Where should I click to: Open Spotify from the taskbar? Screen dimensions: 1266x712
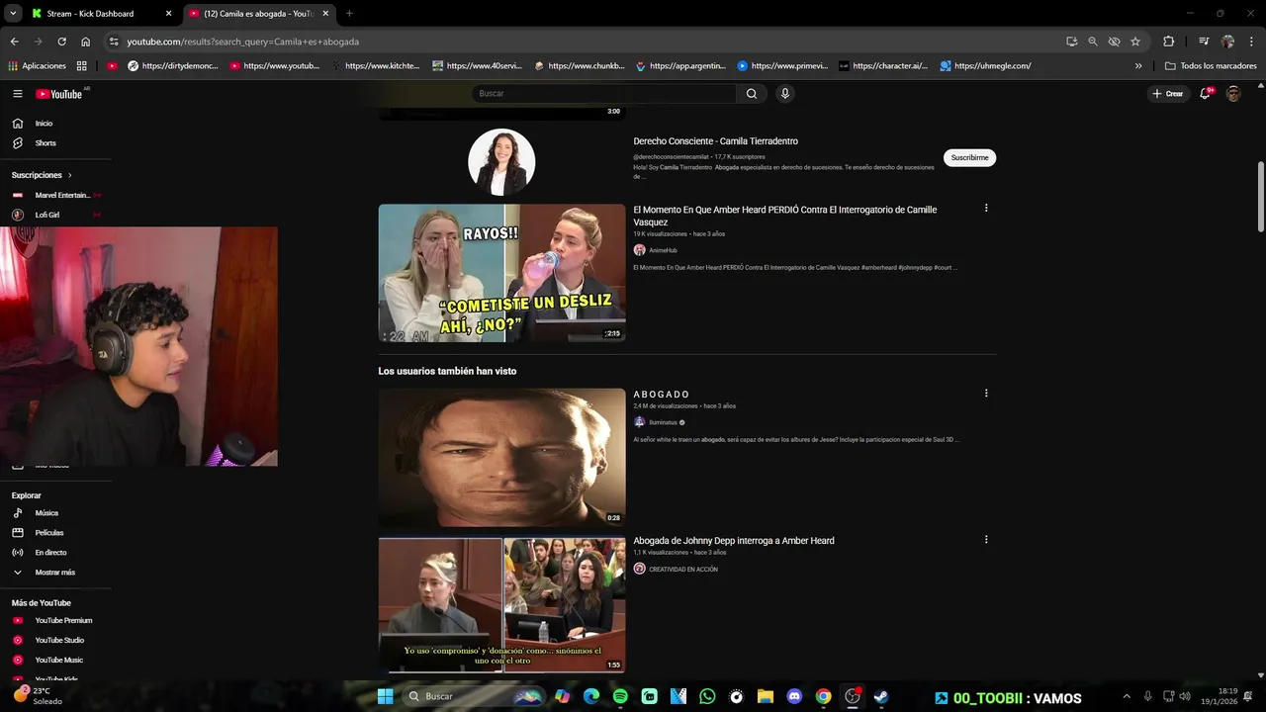tap(620, 696)
